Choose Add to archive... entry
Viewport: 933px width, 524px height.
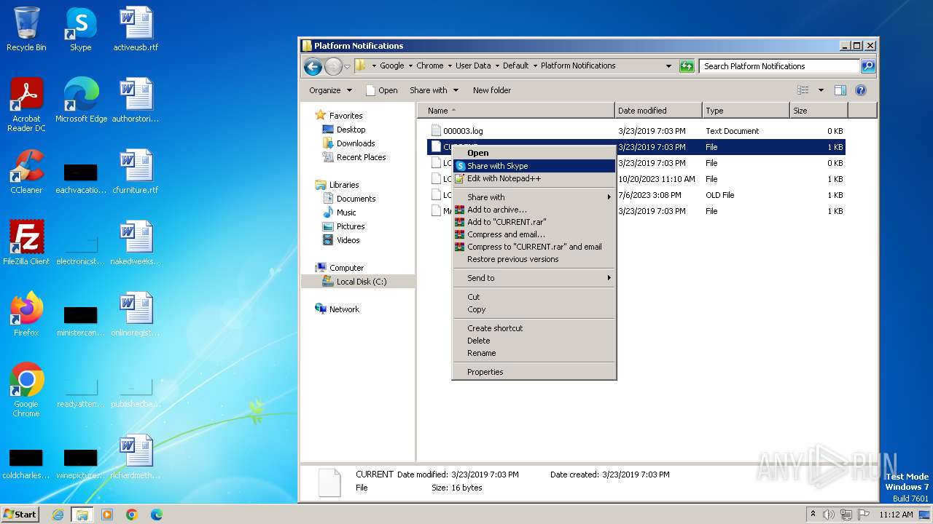pyautogui.click(x=534, y=210)
